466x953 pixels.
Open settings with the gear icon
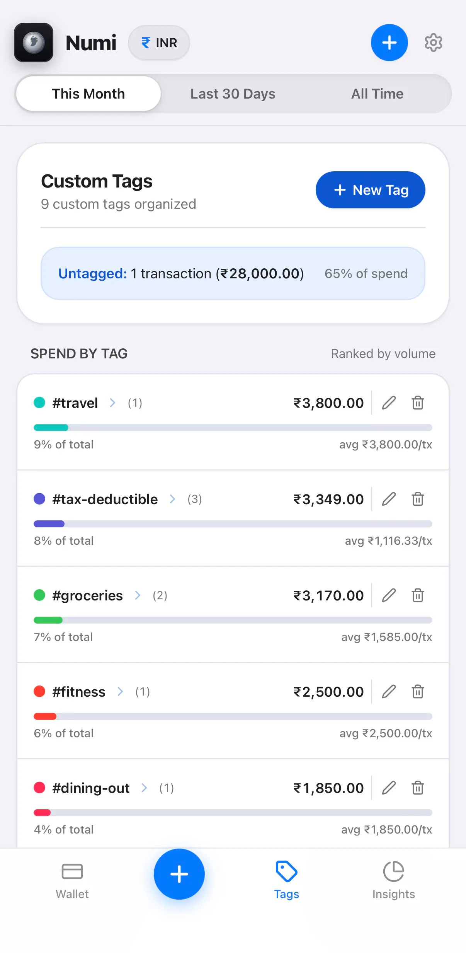tap(433, 43)
